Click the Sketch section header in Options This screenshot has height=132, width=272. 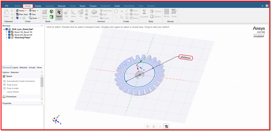21,76
